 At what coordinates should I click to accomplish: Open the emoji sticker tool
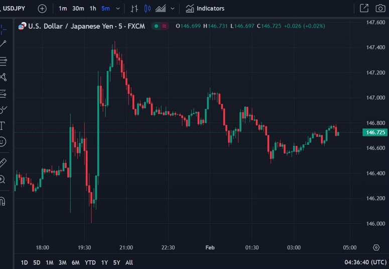2,142
